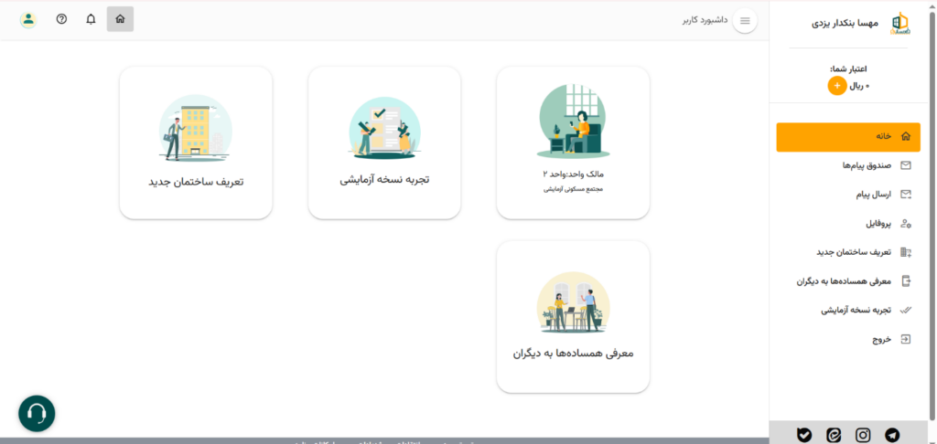
Task: Click the sidebar vertical scrollbar
Action: [x=932, y=215]
